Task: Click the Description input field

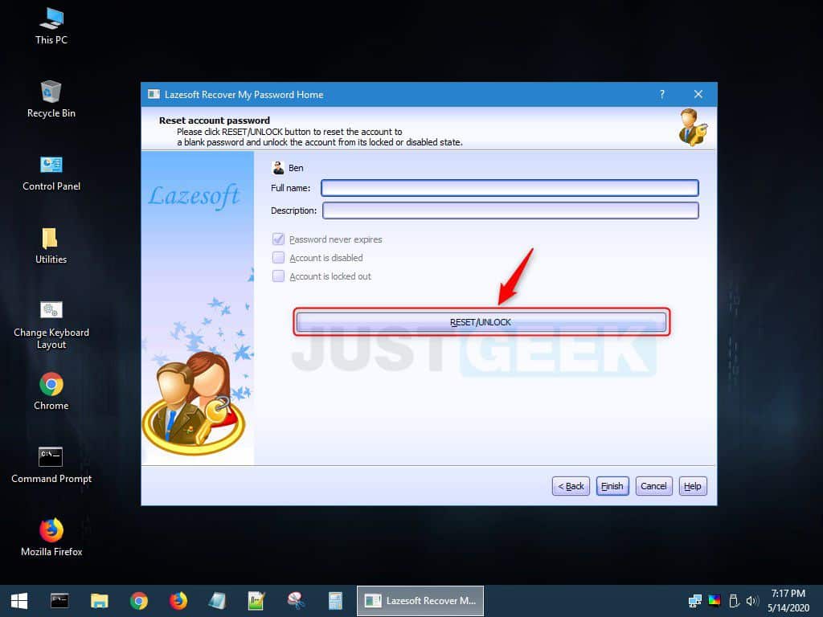Action: (x=510, y=210)
